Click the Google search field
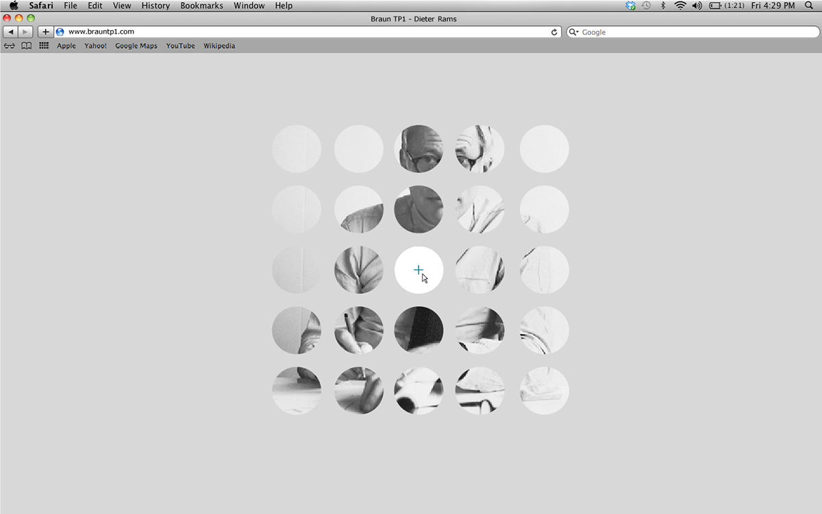822x514 pixels. [693, 32]
